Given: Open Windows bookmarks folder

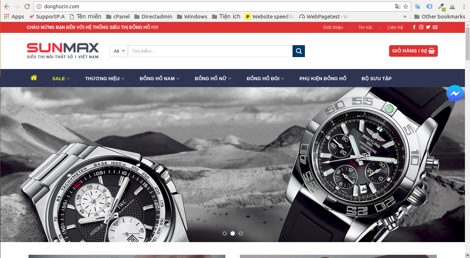Looking at the screenshot, I should [192, 17].
